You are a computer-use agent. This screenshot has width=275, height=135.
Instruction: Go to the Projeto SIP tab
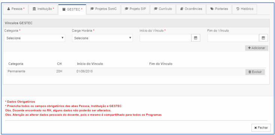coord(135,9)
